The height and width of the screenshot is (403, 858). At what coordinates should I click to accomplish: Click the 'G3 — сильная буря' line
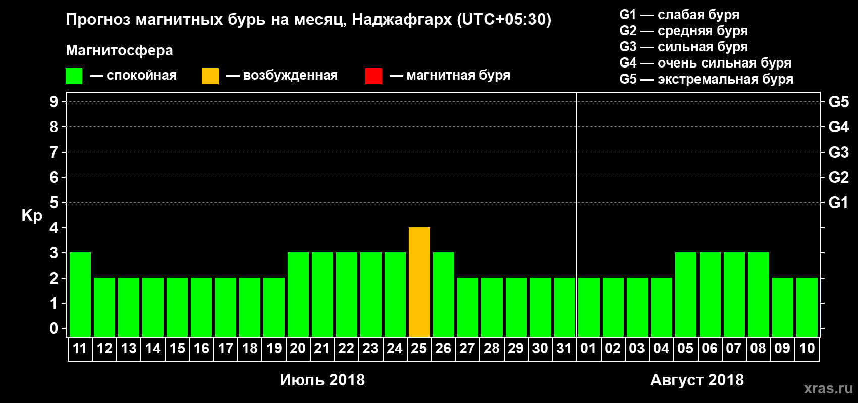683,47
